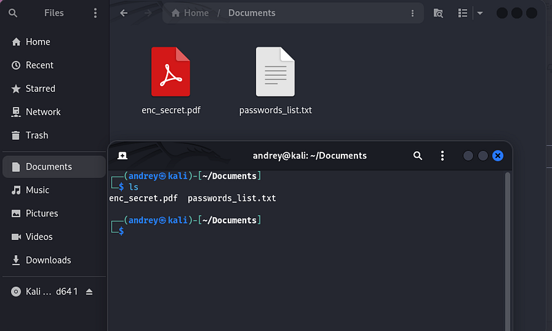
Task: Open the path bar three-dot menu
Action: click(413, 13)
